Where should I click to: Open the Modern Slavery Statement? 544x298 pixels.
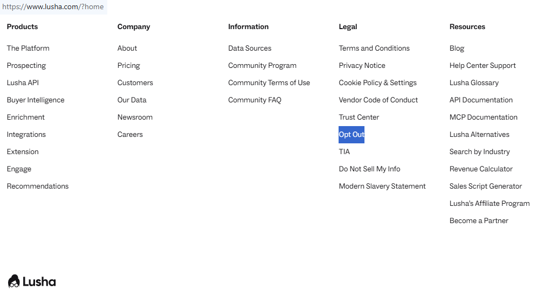click(x=382, y=186)
